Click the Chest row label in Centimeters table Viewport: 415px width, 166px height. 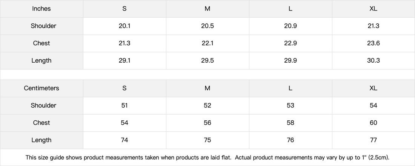click(41, 123)
